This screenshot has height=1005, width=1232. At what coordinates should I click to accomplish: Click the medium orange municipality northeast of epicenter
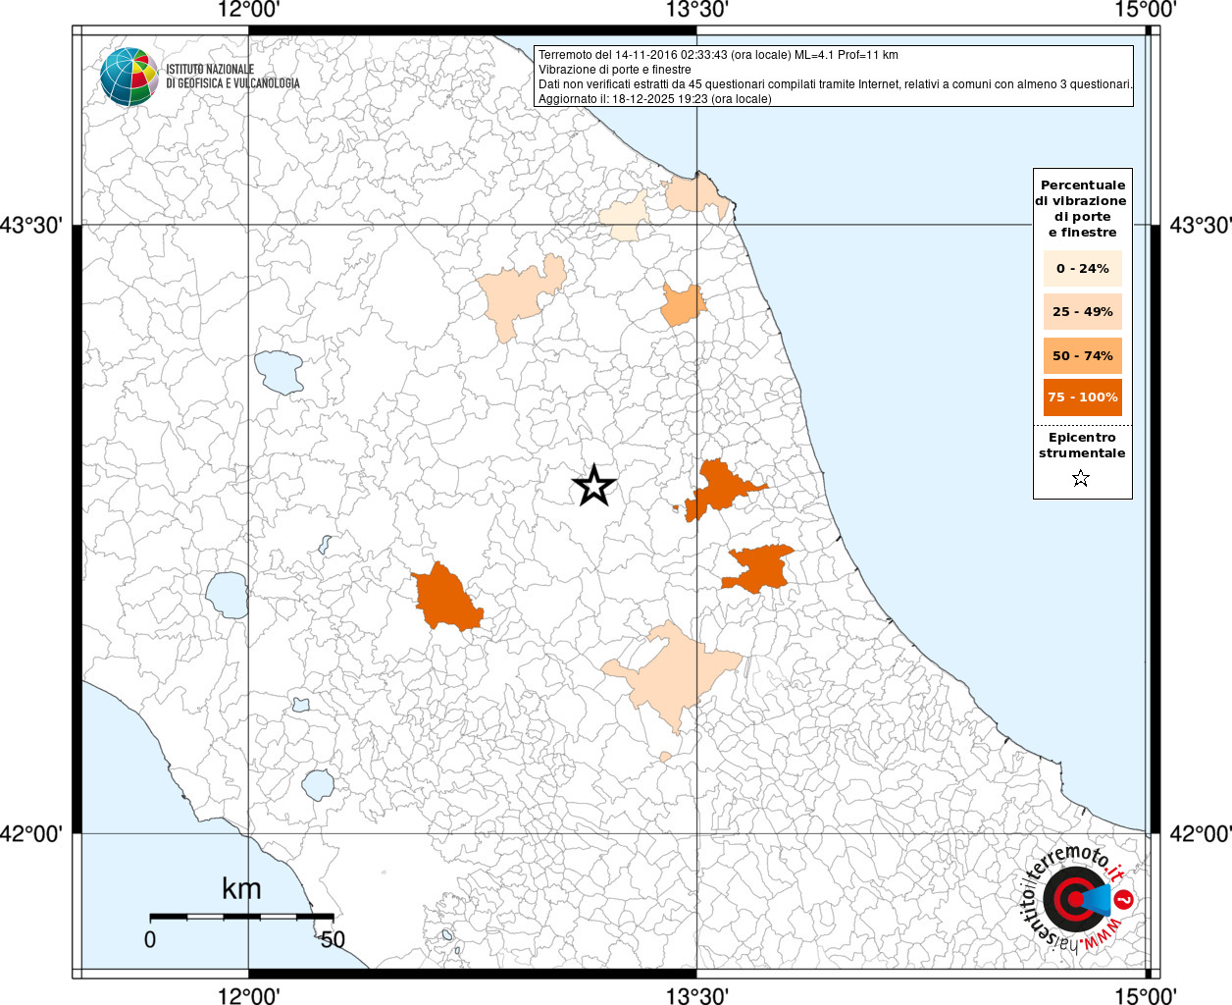click(683, 306)
